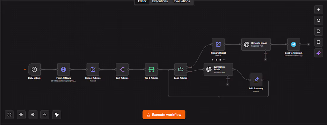Add a node with the plus button in sidebar
This screenshot has width=327, height=125.
click(318, 10)
